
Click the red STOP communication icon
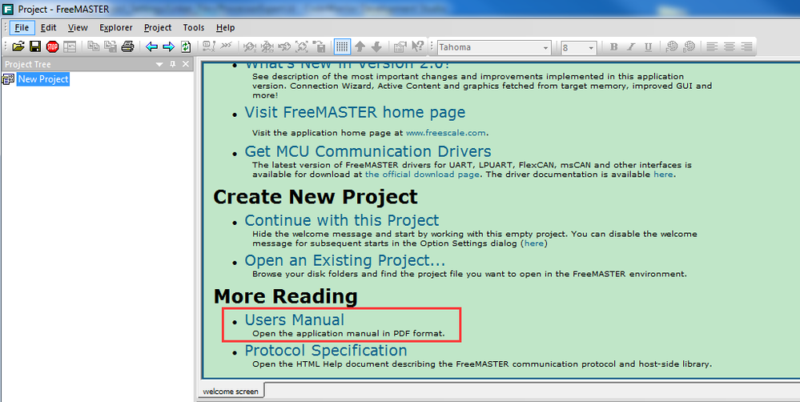[x=53, y=47]
